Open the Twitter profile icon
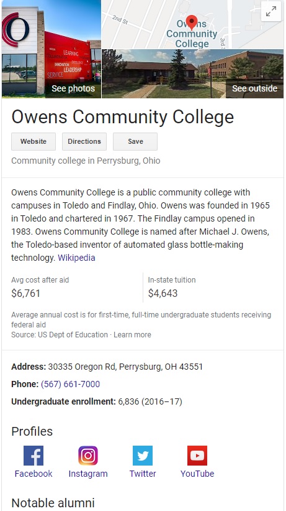The width and height of the screenshot is (286, 511). pyautogui.click(x=143, y=455)
